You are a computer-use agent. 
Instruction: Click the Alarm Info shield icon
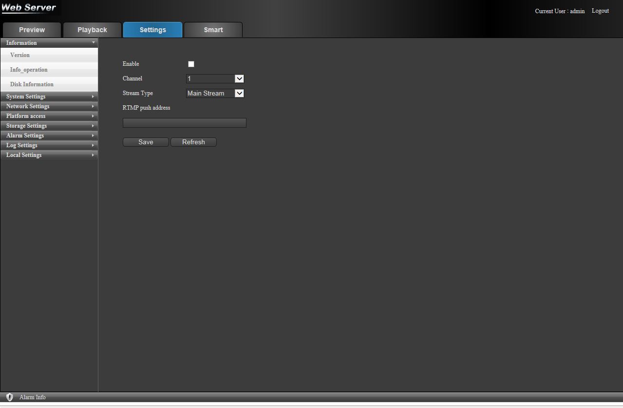[10, 397]
